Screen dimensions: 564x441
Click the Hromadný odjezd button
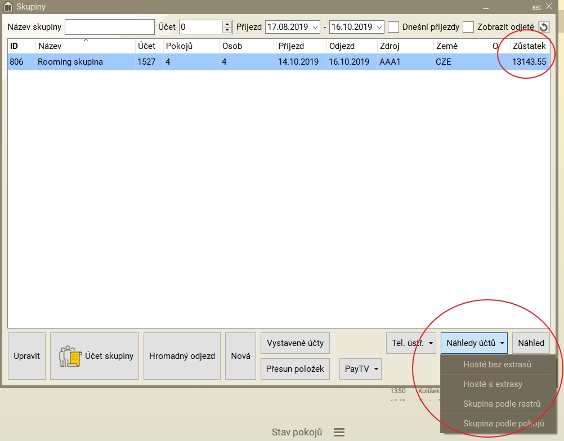pyautogui.click(x=182, y=356)
